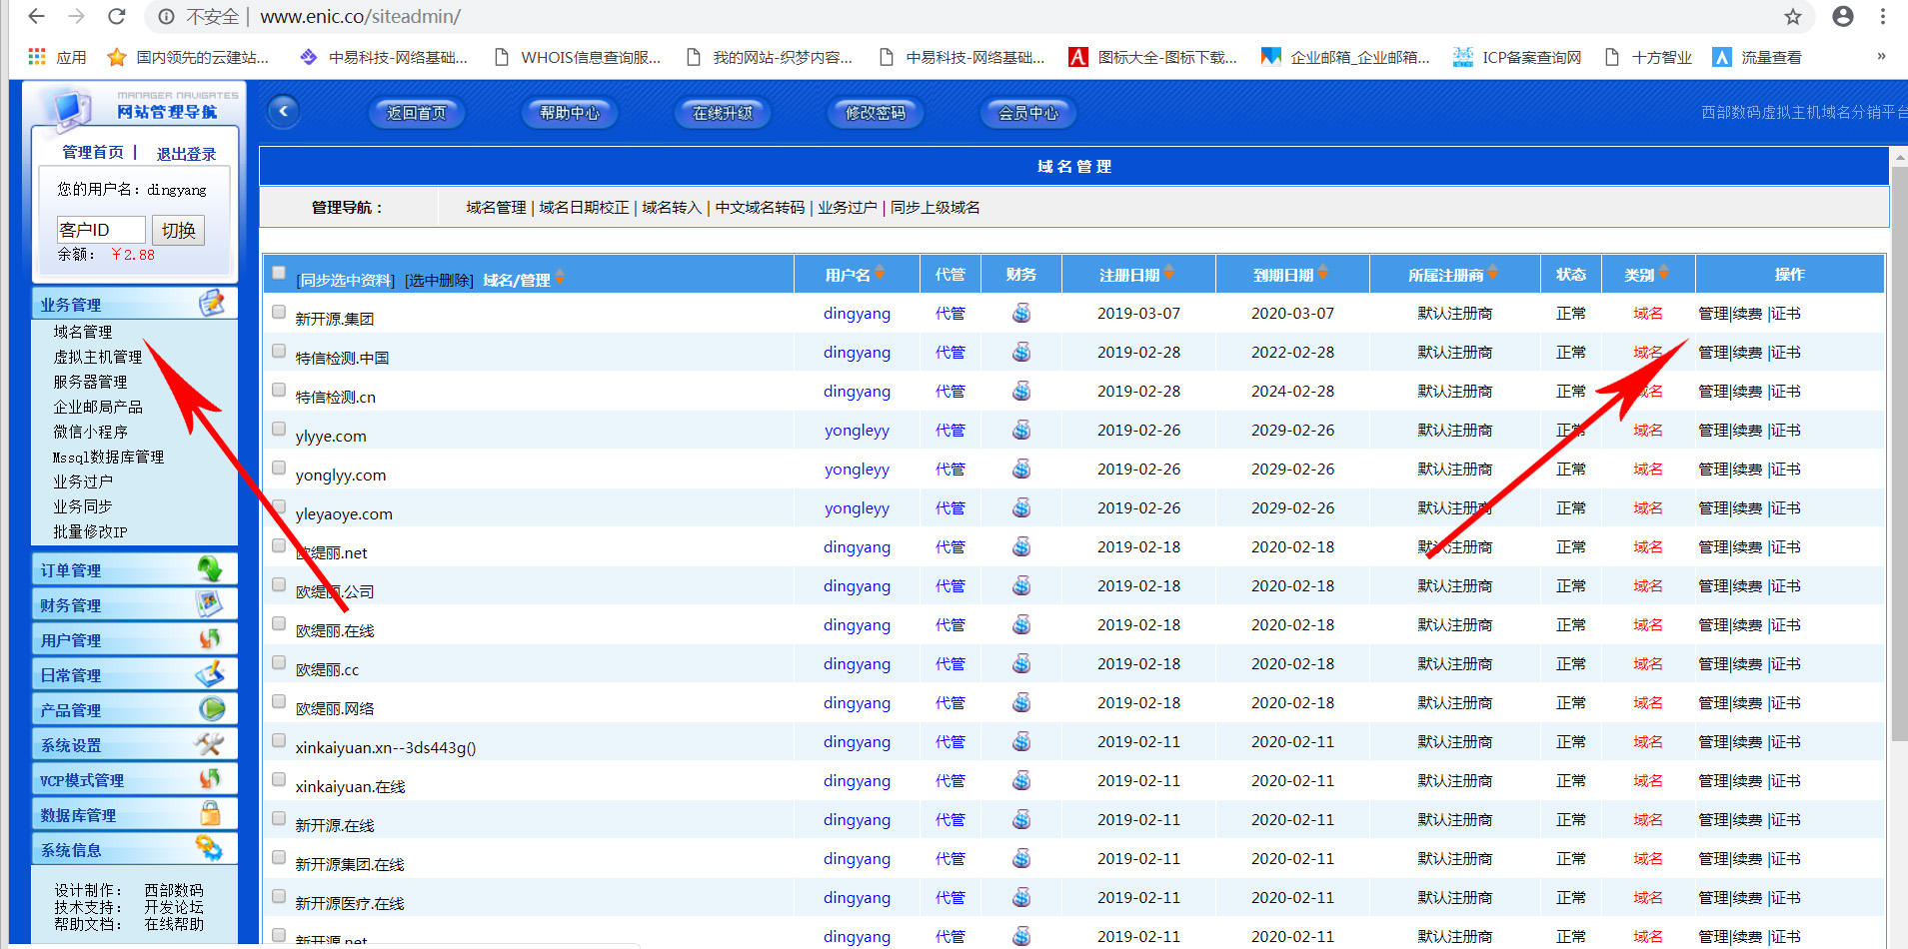Click the sort arrows beside 用户名 column
The width and height of the screenshot is (1908, 949).
(880, 273)
